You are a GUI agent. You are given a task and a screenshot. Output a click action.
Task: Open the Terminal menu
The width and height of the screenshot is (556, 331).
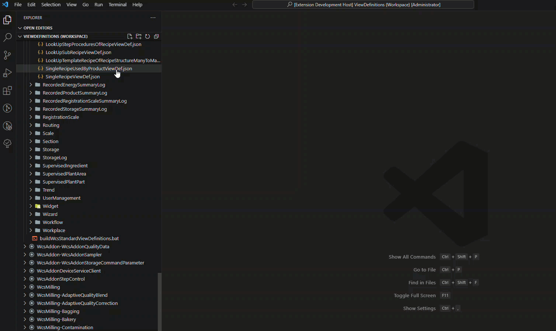coord(117,5)
